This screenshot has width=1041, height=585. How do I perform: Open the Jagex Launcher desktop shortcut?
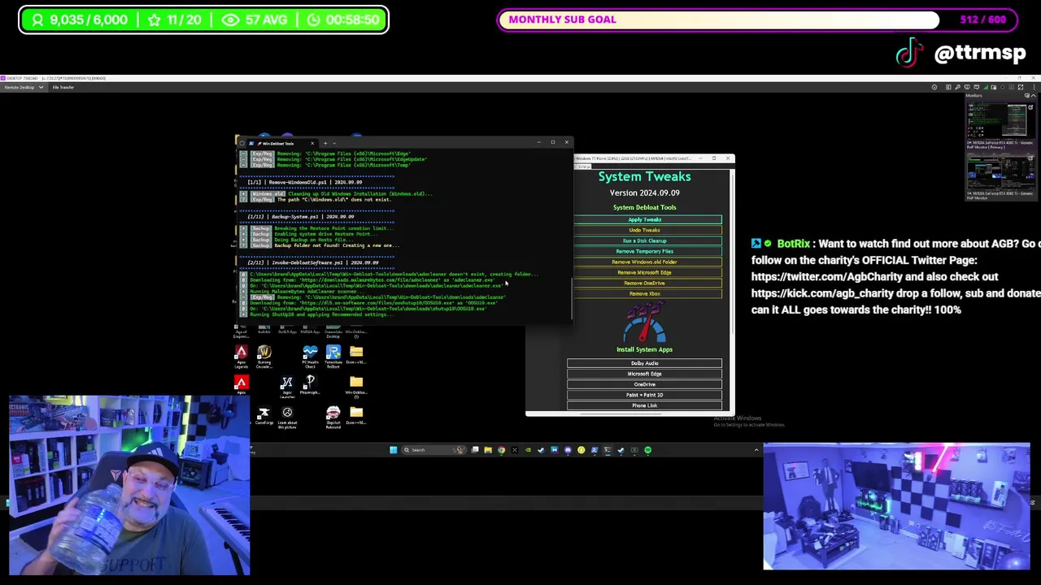[286, 387]
